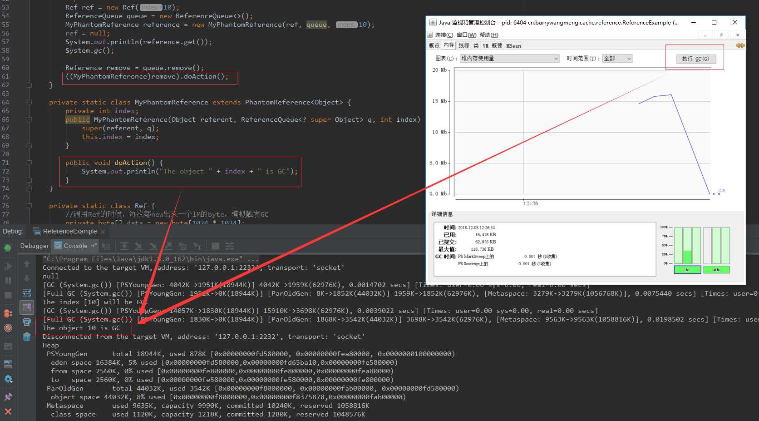The height and width of the screenshot is (421, 759).
Task: Switch to 概览 tab in JConsole
Action: tap(434, 45)
